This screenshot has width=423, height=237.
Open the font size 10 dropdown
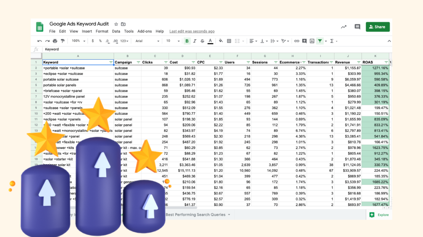(173, 41)
